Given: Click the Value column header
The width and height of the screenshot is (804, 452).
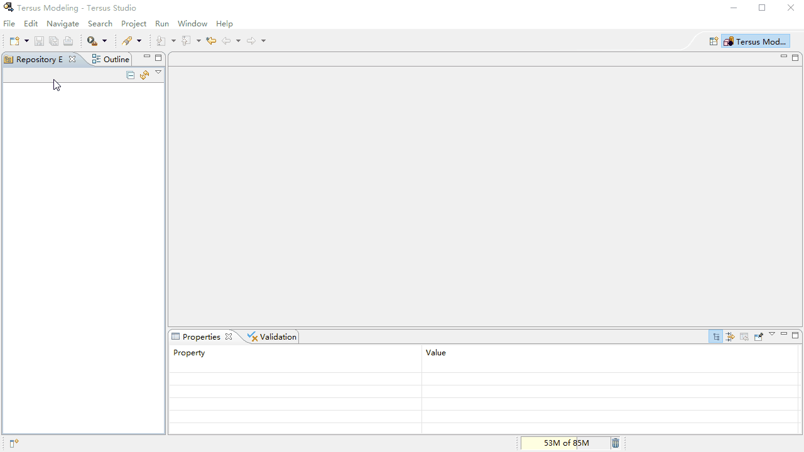Looking at the screenshot, I should pyautogui.click(x=610, y=353).
